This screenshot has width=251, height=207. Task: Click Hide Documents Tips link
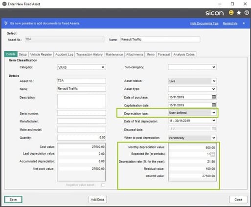[x=204, y=23]
